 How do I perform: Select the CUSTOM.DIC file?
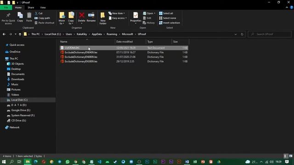tap(124, 48)
